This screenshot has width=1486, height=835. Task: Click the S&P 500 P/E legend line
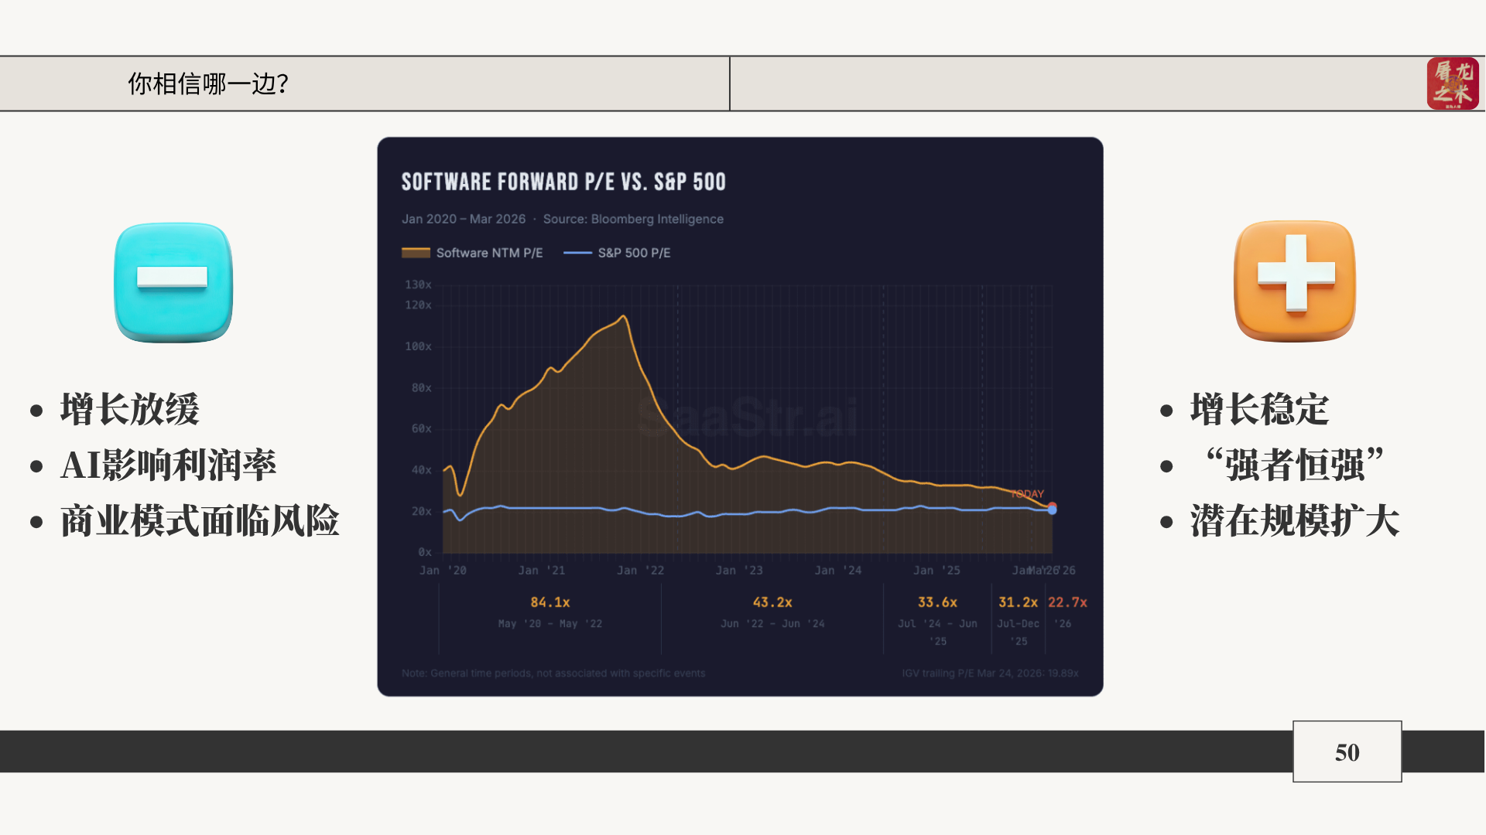[x=577, y=253]
